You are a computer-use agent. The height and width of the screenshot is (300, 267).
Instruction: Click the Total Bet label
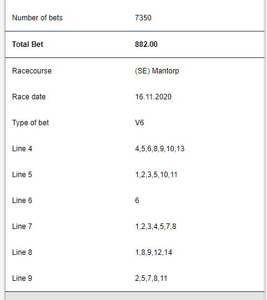coord(28,44)
